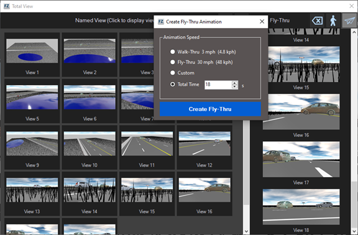The height and width of the screenshot is (235, 358).
Task: Click the delete backspace icon in Fly-Thru header
Action: (317, 21)
